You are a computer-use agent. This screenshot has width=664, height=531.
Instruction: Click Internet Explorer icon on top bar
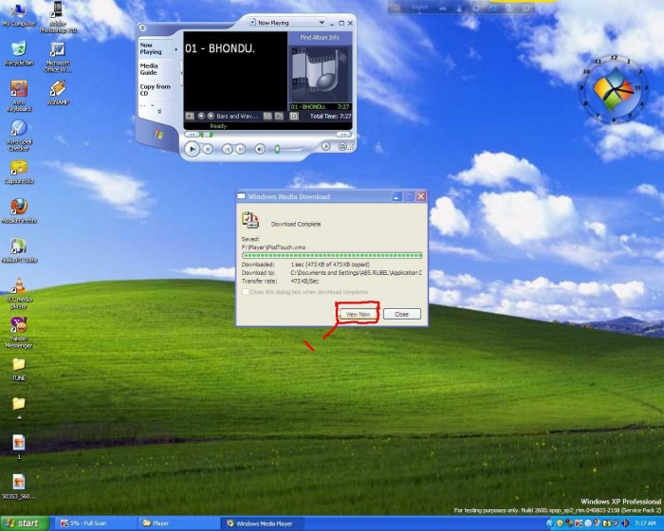[x=492, y=8]
